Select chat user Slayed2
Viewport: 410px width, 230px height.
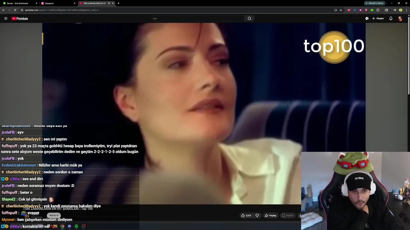tap(9, 199)
